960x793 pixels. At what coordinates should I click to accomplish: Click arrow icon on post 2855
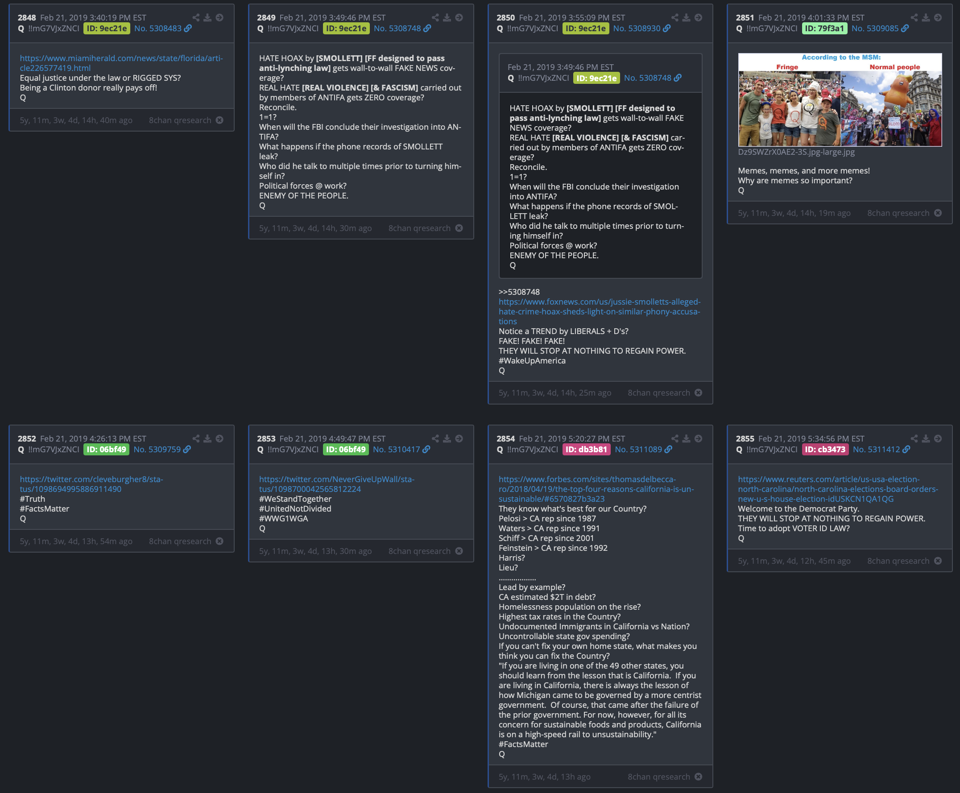click(x=938, y=438)
